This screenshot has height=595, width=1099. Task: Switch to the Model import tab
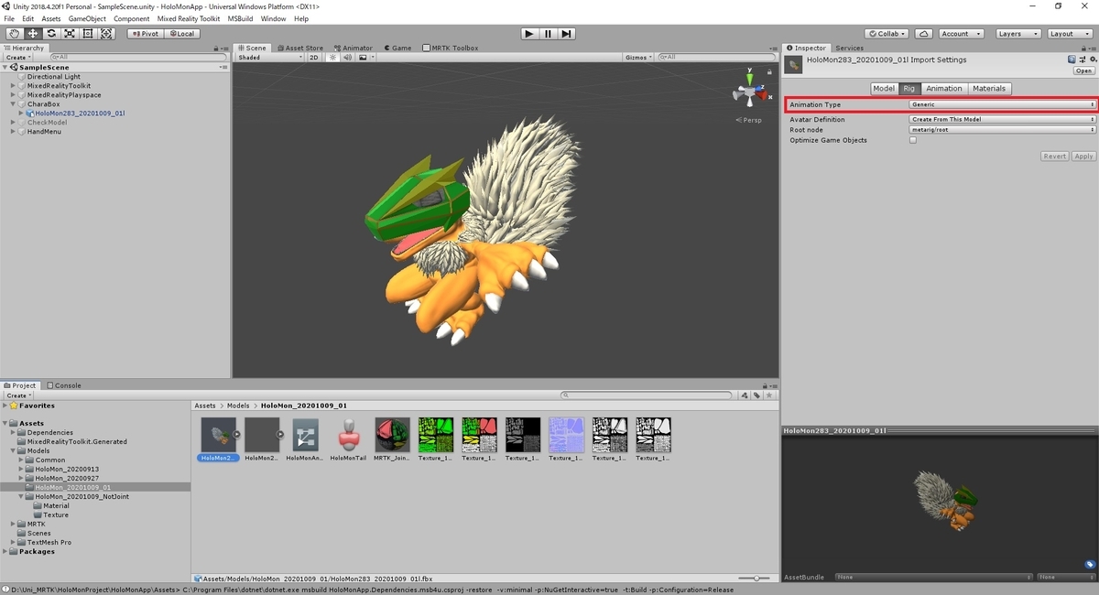(884, 89)
